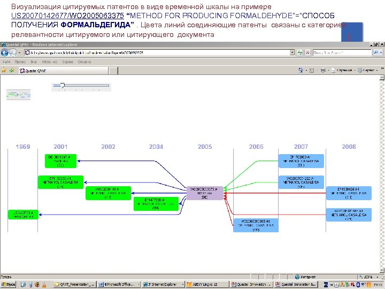Open the Правка menu
The image size is (385, 289).
20,62
